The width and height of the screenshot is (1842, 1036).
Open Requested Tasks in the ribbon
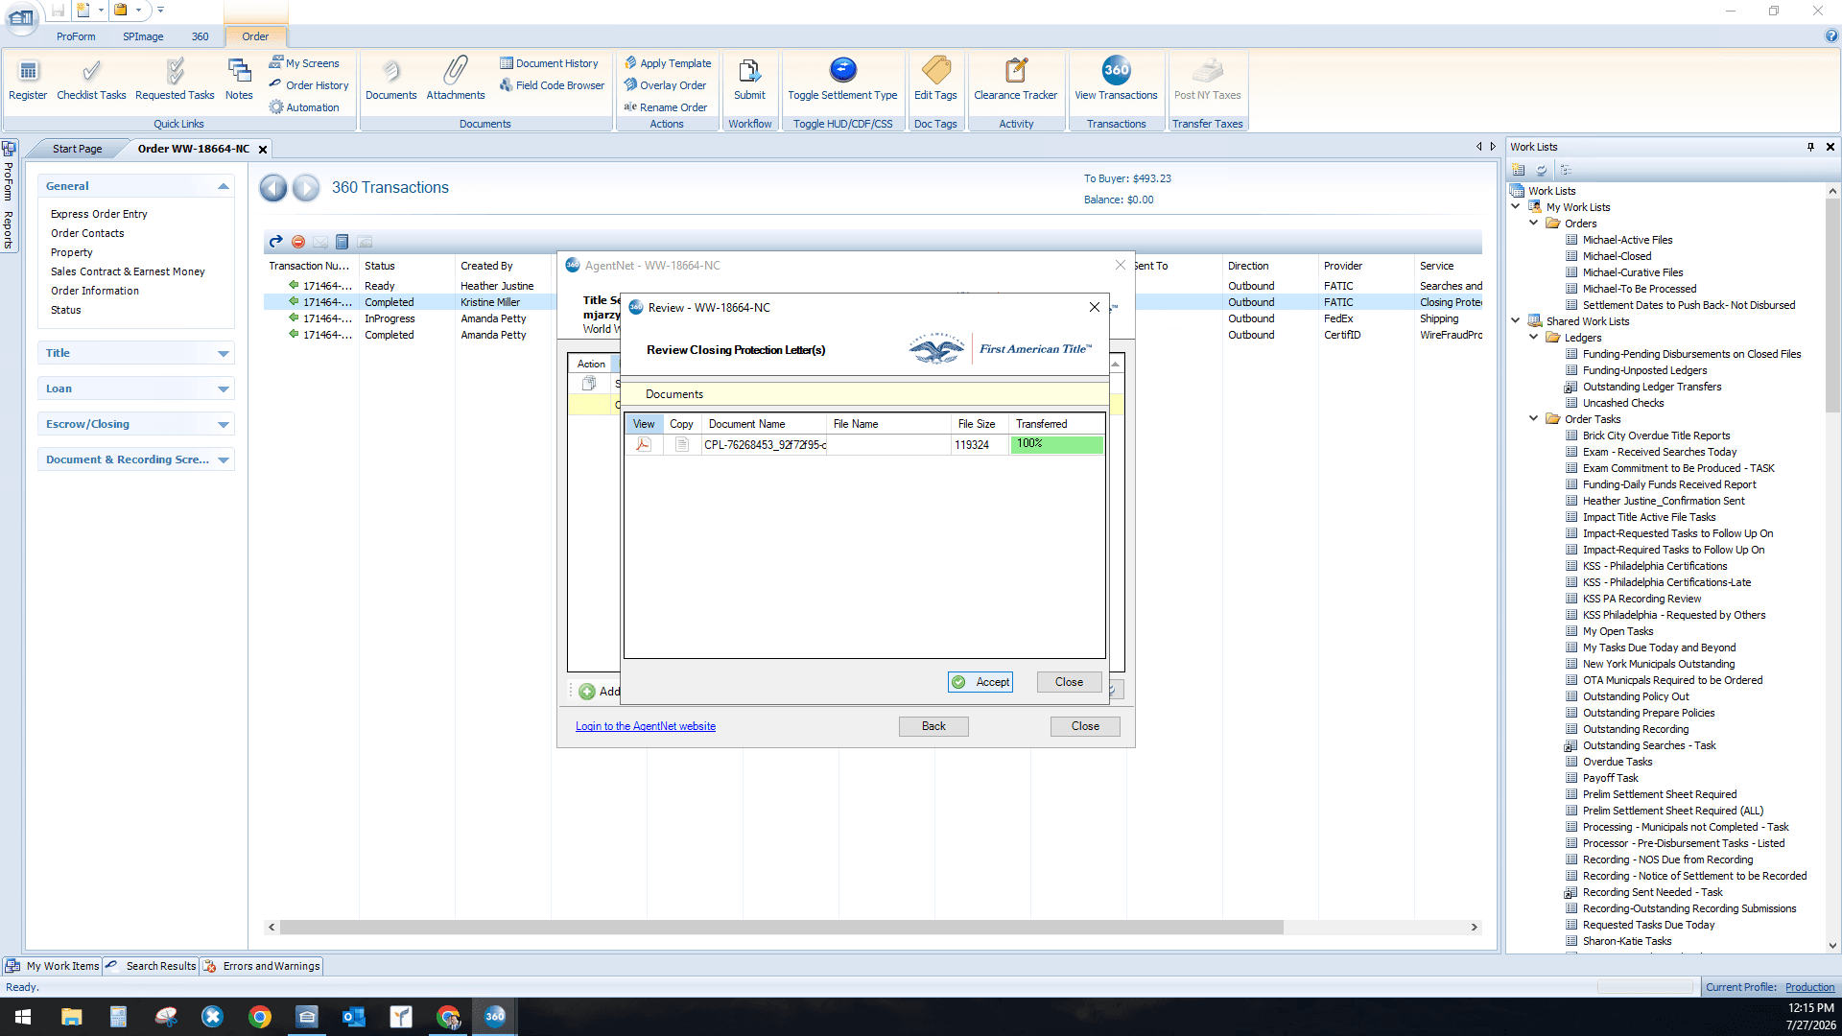[x=175, y=79]
